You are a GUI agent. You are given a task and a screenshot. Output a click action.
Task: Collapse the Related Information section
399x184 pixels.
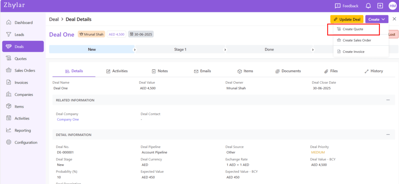388,100
